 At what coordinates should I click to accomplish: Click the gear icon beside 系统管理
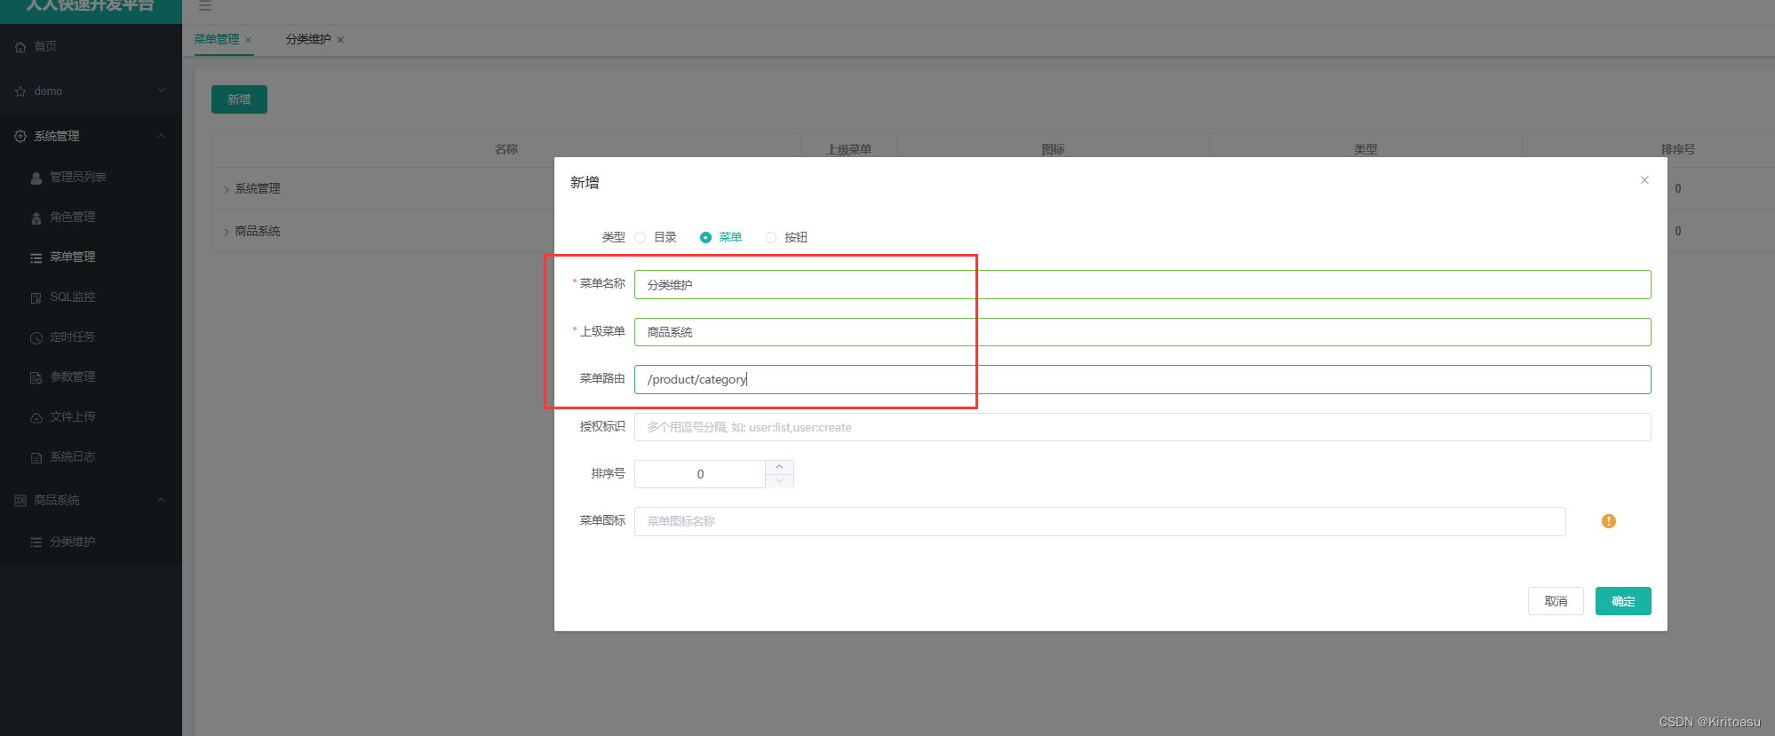20,136
